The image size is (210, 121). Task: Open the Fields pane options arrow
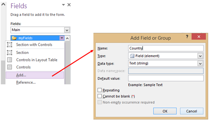(x=63, y=5)
